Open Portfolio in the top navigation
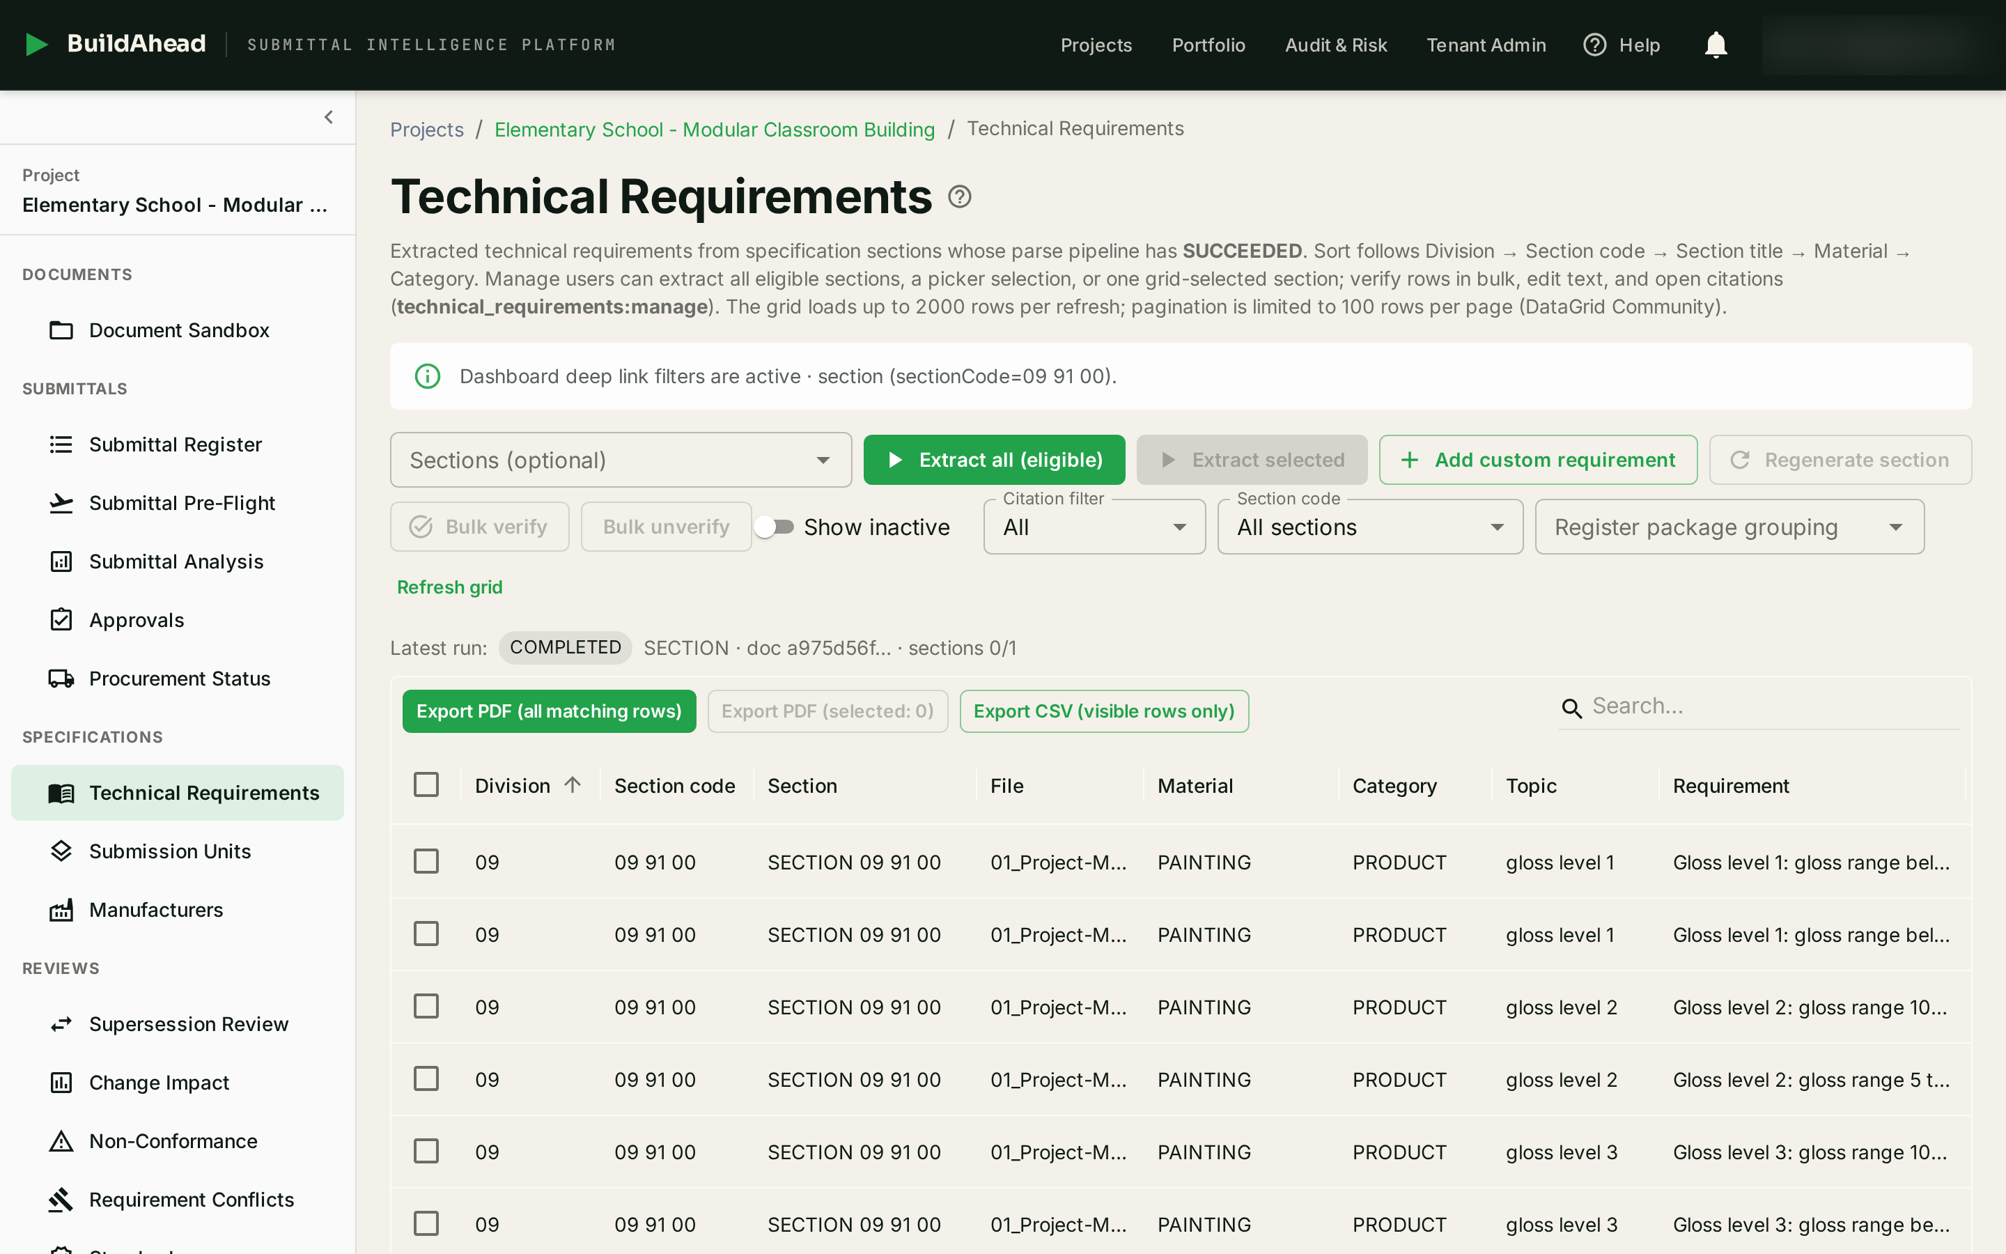Viewport: 2006px width, 1254px height. coord(1208,45)
